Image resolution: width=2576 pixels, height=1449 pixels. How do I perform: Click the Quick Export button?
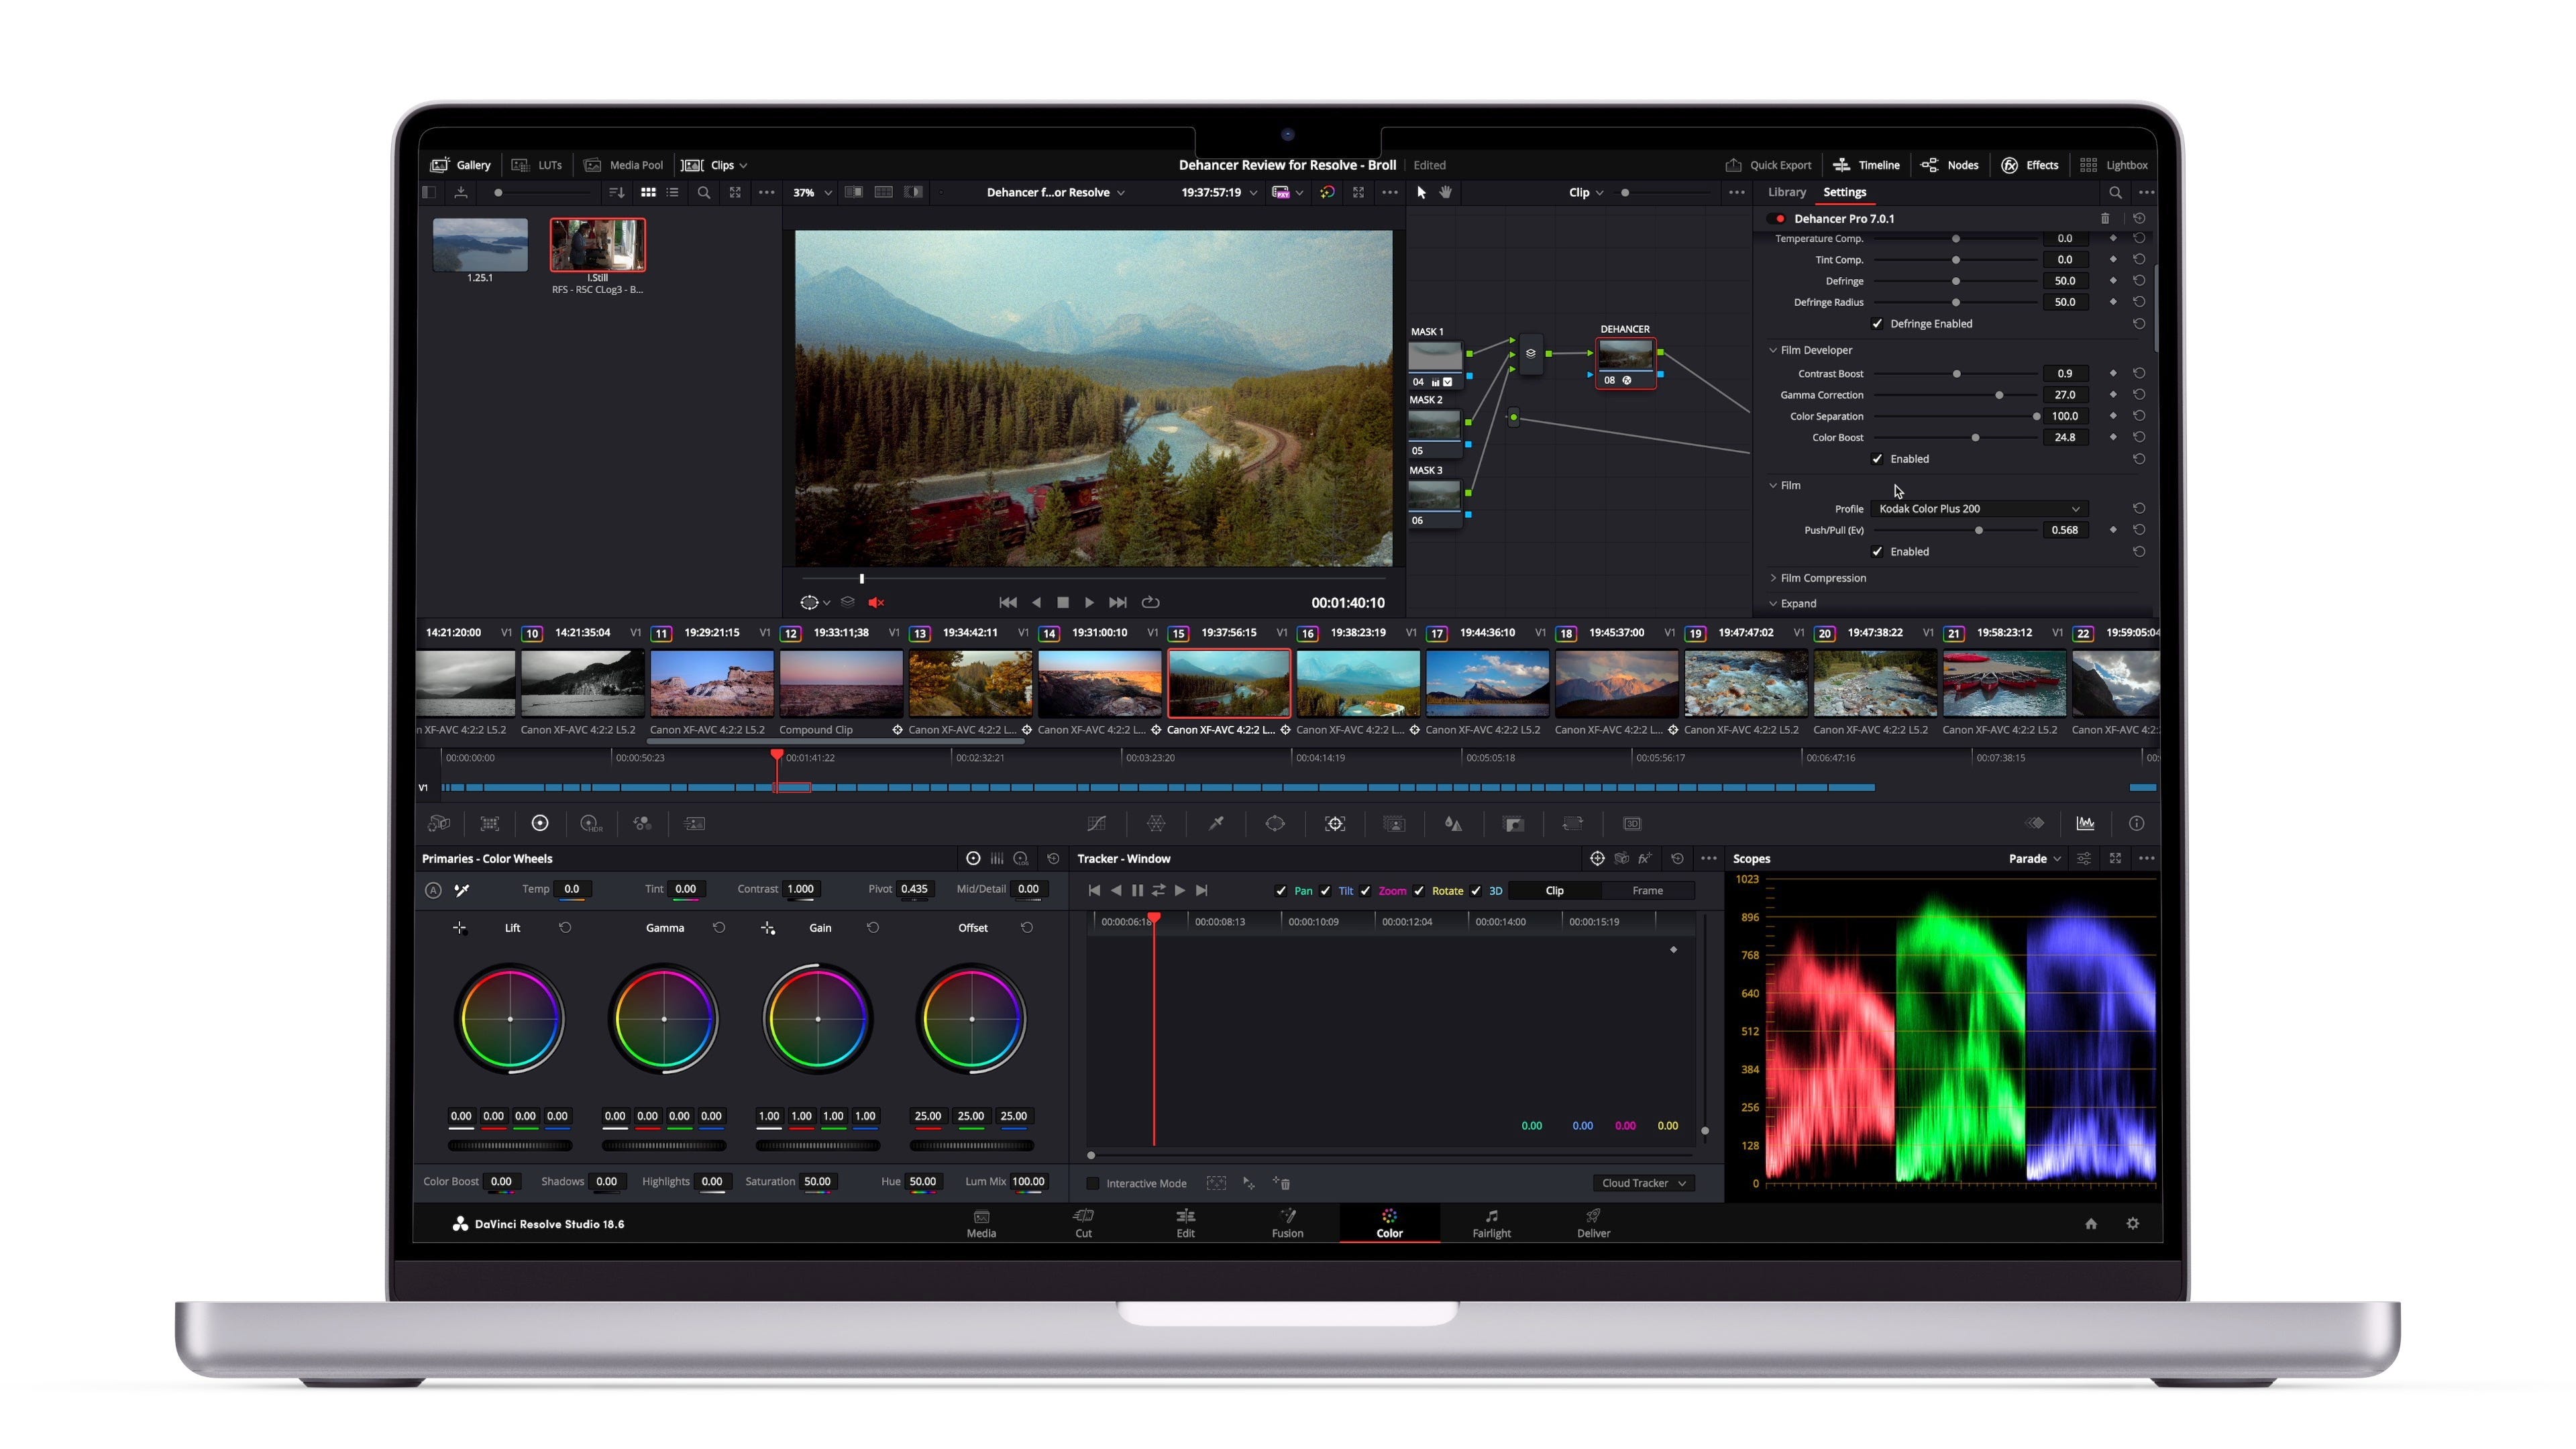(1767, 165)
